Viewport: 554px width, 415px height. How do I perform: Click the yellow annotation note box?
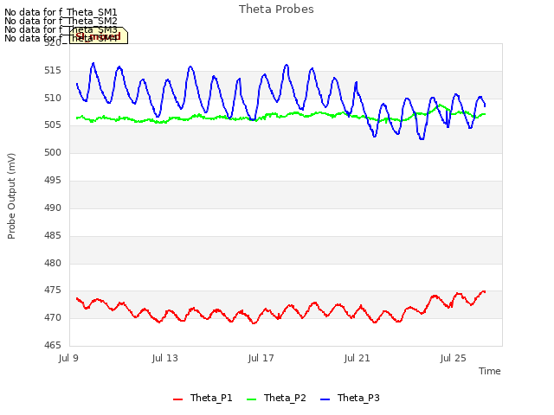point(99,35)
